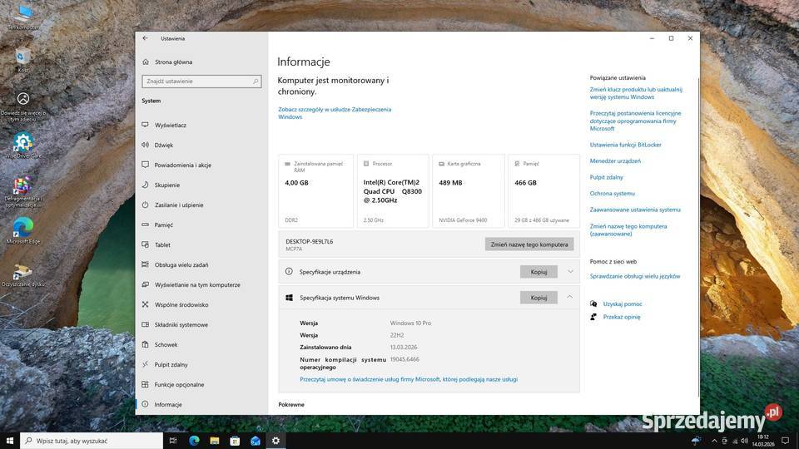Select Informacje in the sidebar
Image resolution: width=799 pixels, height=449 pixels.
167,404
